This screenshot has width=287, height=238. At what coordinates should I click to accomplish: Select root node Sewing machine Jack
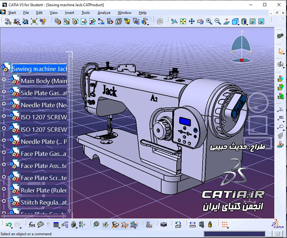[x=39, y=69]
